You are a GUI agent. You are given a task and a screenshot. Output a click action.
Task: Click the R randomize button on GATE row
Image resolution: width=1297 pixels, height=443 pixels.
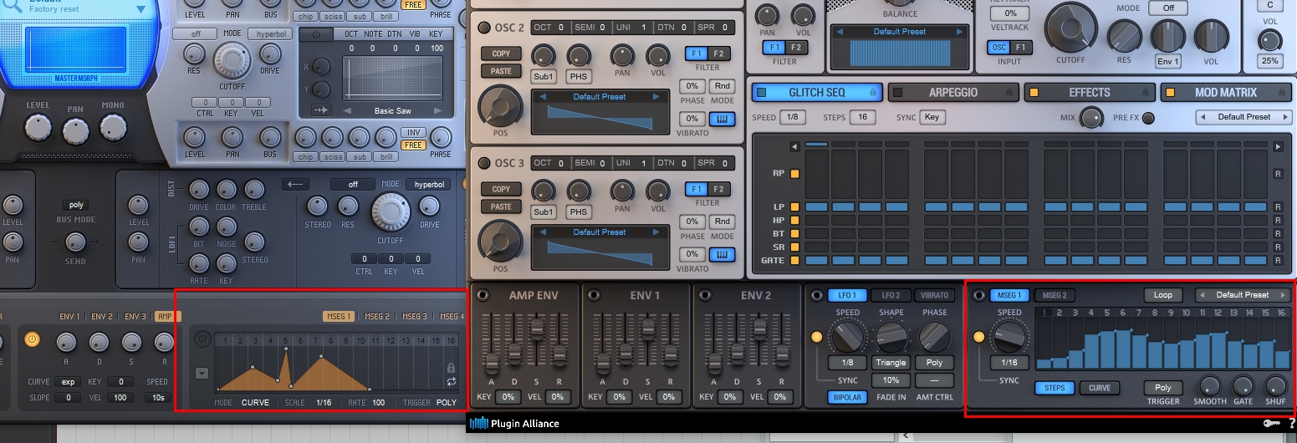[x=1278, y=261]
